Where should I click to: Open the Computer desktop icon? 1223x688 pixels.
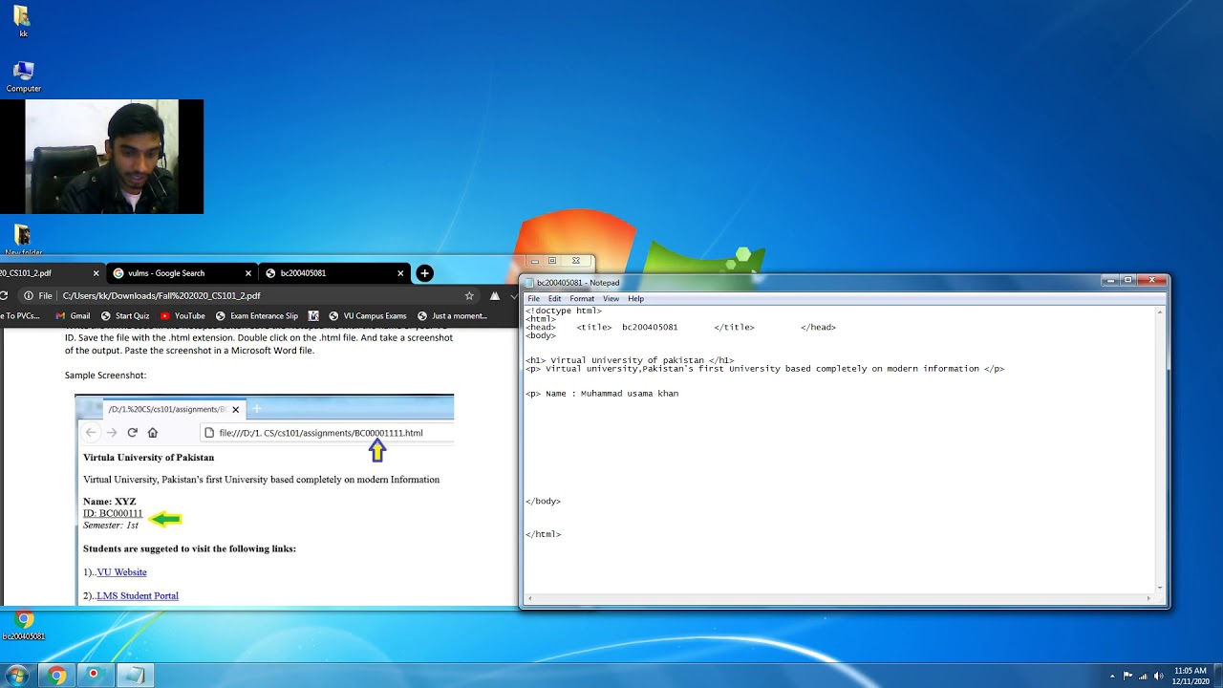point(23,77)
